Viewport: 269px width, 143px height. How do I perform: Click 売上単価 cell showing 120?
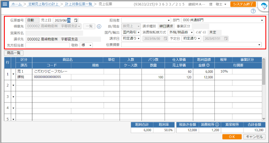(x=179, y=77)
